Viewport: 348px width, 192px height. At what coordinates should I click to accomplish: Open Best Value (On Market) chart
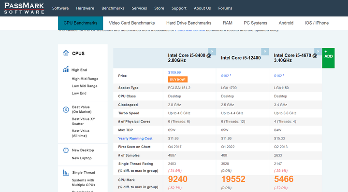tap(82, 110)
